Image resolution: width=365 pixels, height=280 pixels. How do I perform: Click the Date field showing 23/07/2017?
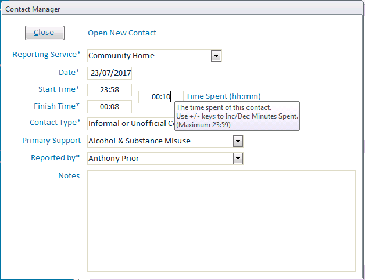coord(110,73)
